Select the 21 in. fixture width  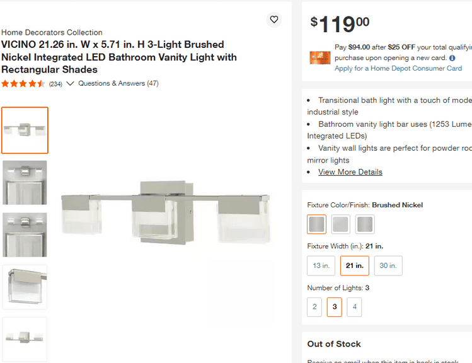[x=355, y=265]
